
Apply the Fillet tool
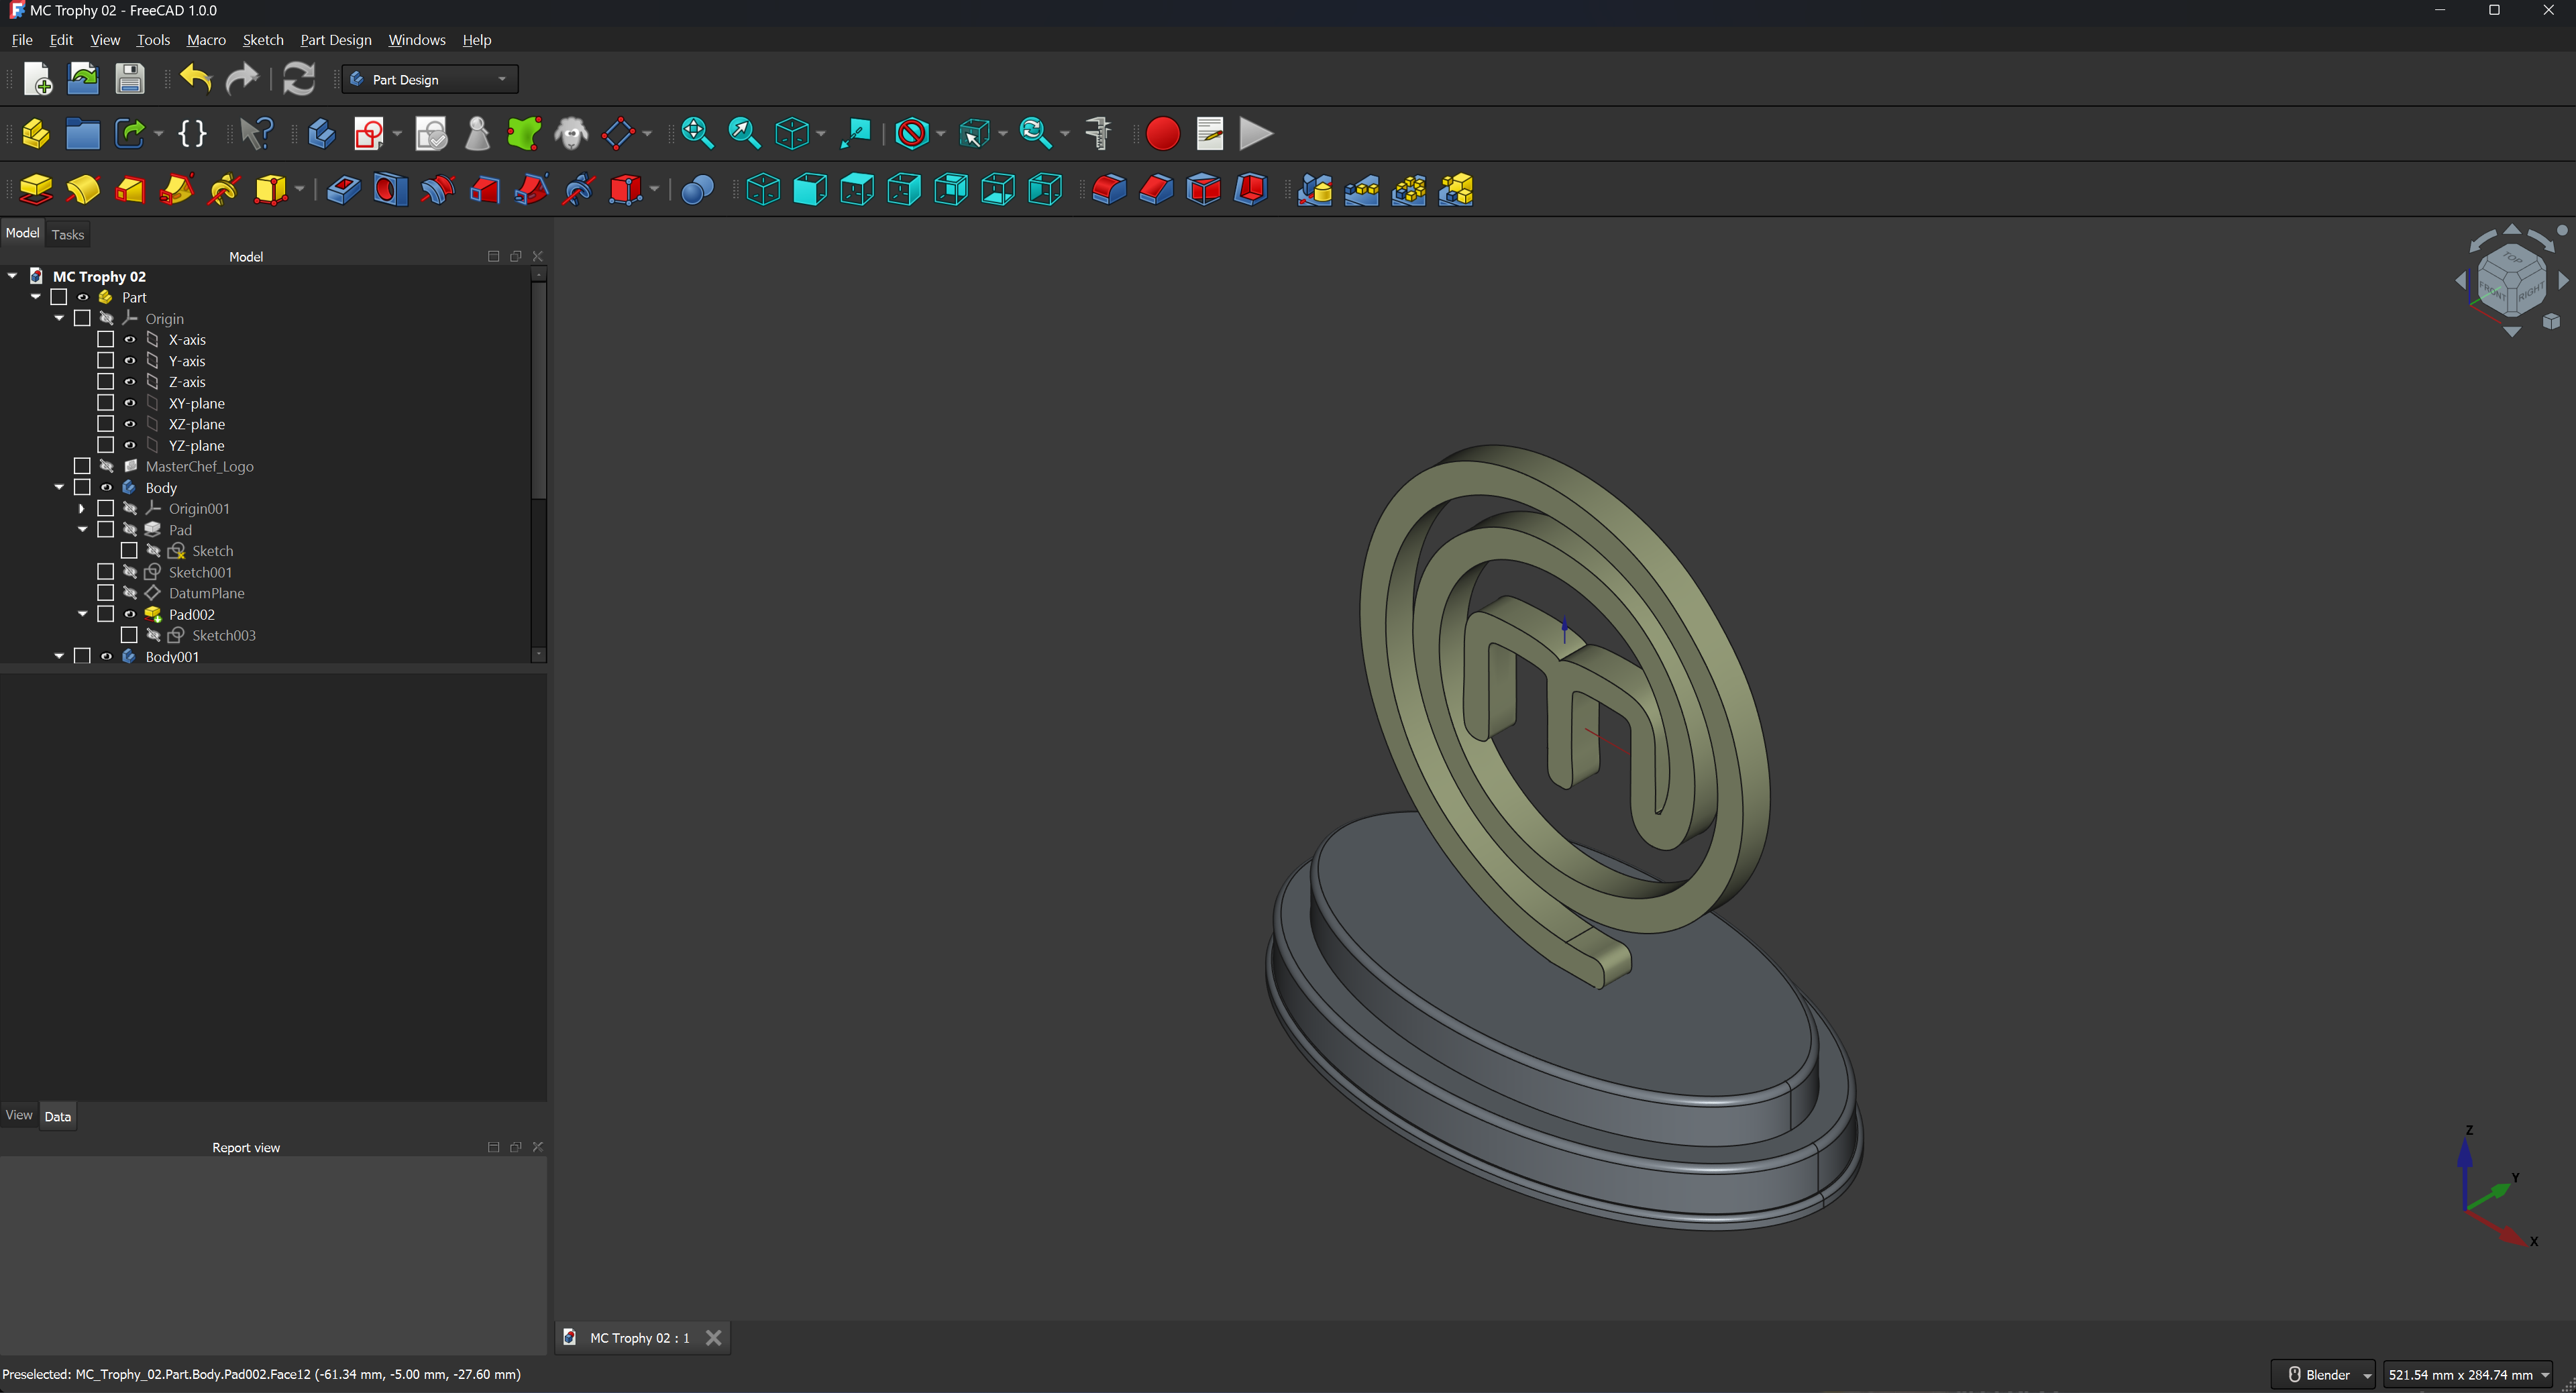[1109, 190]
